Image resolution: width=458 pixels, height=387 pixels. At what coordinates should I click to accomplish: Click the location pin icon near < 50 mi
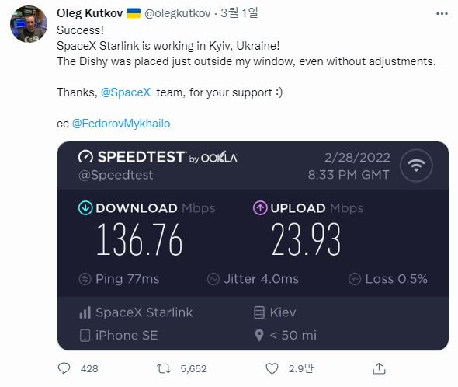point(259,336)
